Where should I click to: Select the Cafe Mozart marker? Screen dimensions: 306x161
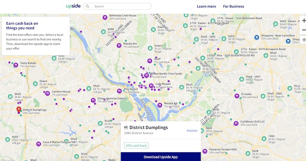pos(151,86)
